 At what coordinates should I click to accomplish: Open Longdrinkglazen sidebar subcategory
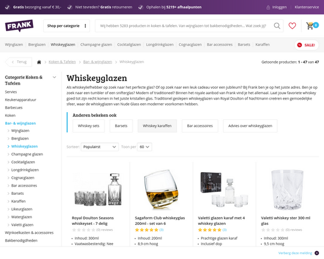pos(25,170)
